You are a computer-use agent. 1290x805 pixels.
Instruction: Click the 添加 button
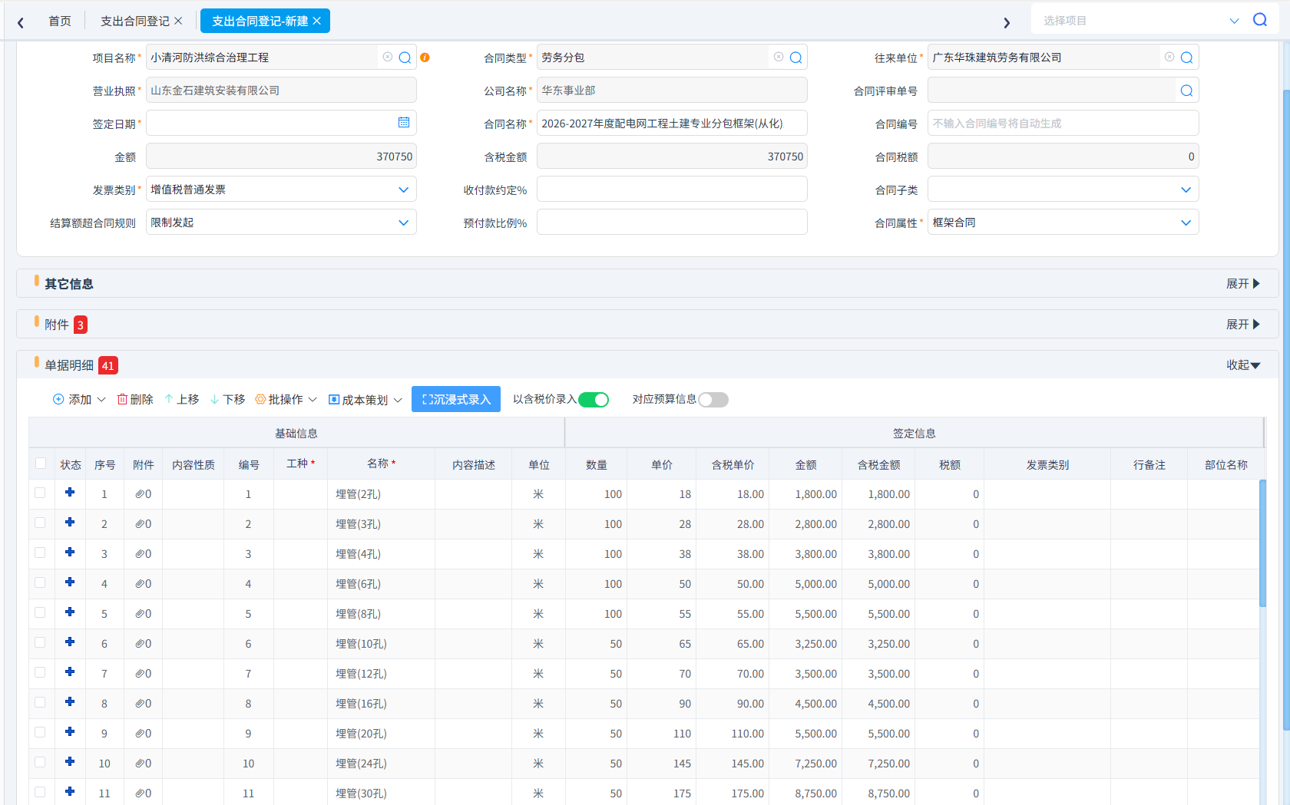79,400
